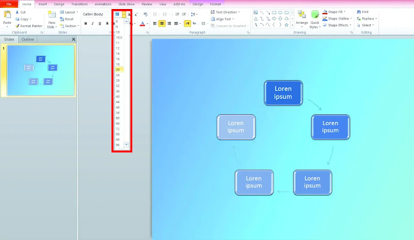The image size is (414, 240).
Task: Decrease font size with the small A icon
Action: pyautogui.click(x=136, y=14)
